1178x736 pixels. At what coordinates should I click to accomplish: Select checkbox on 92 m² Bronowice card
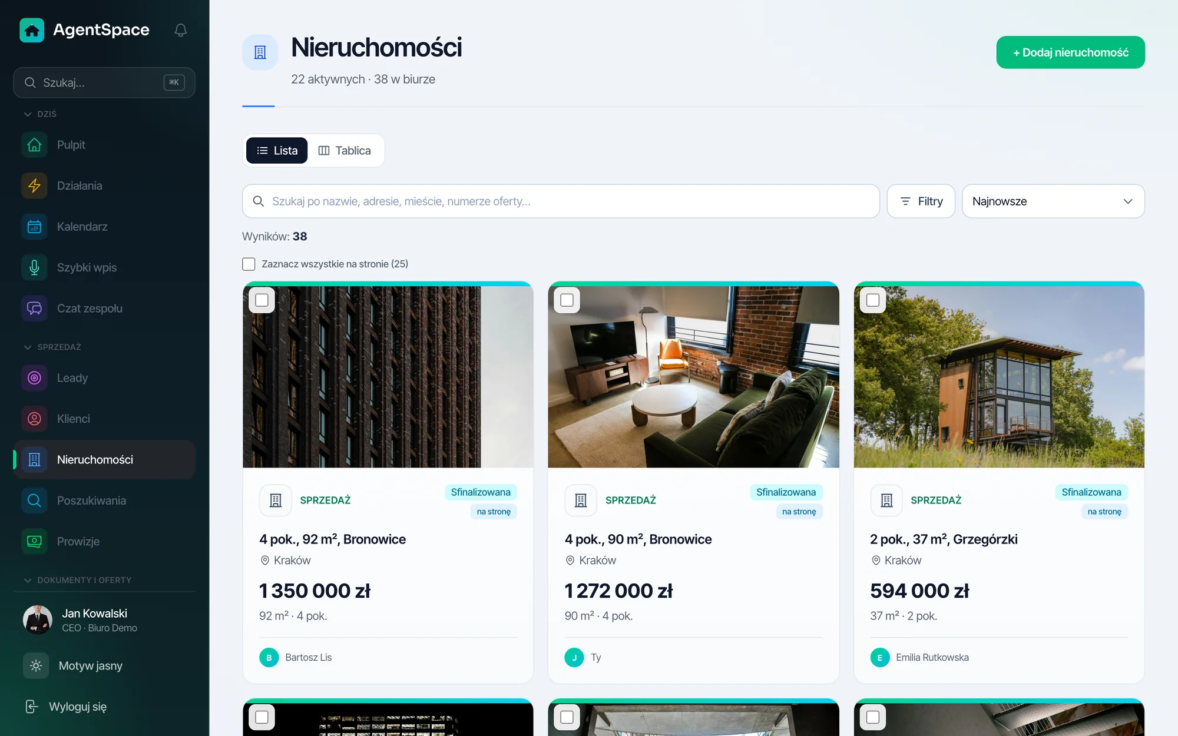pos(262,300)
